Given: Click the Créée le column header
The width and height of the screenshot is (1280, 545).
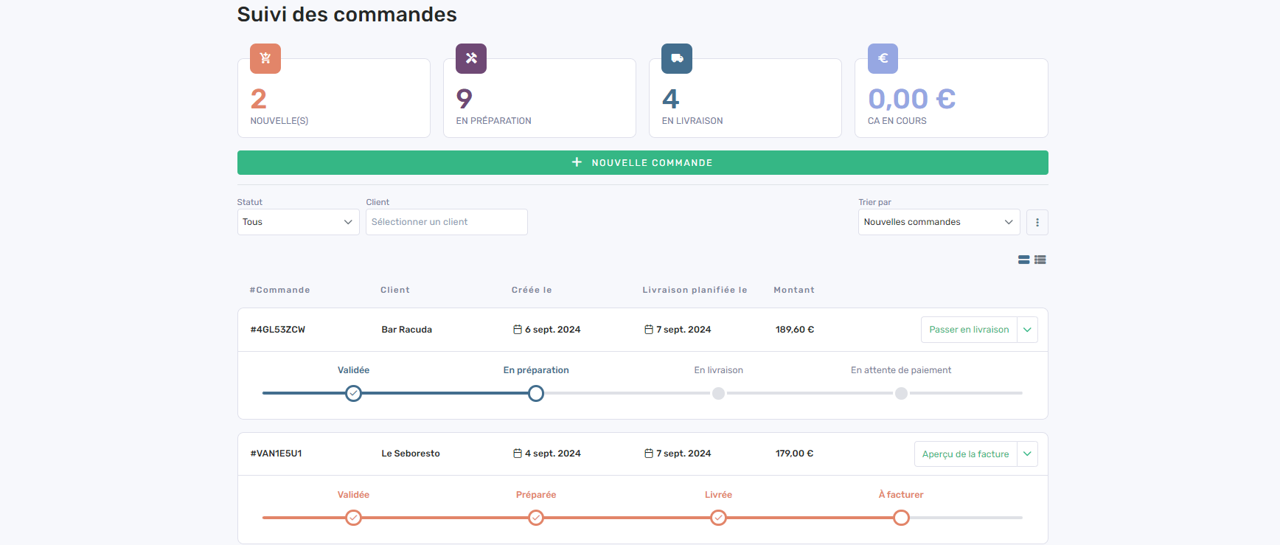Looking at the screenshot, I should (532, 290).
